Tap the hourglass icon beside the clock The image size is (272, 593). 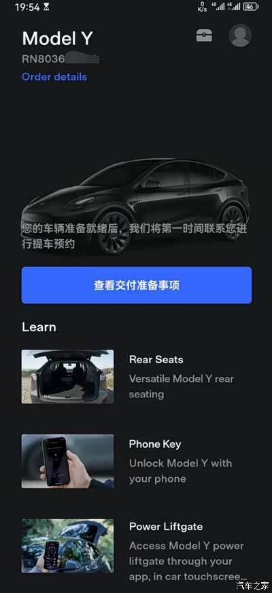point(46,7)
